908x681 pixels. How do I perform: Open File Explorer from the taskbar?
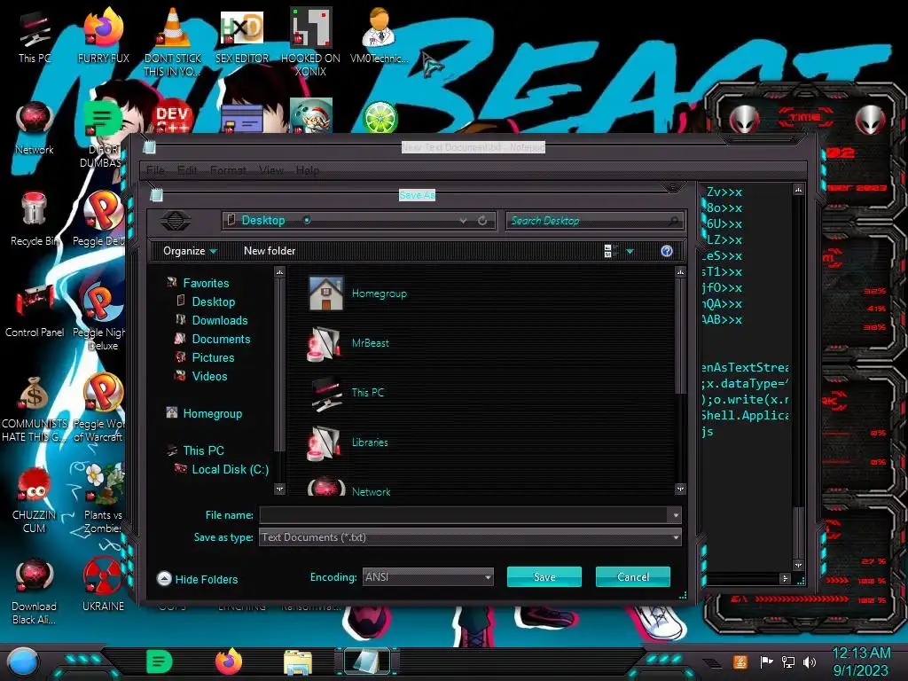pyautogui.click(x=298, y=662)
